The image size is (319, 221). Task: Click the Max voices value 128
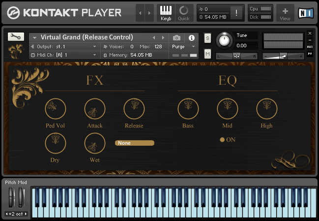(158, 47)
